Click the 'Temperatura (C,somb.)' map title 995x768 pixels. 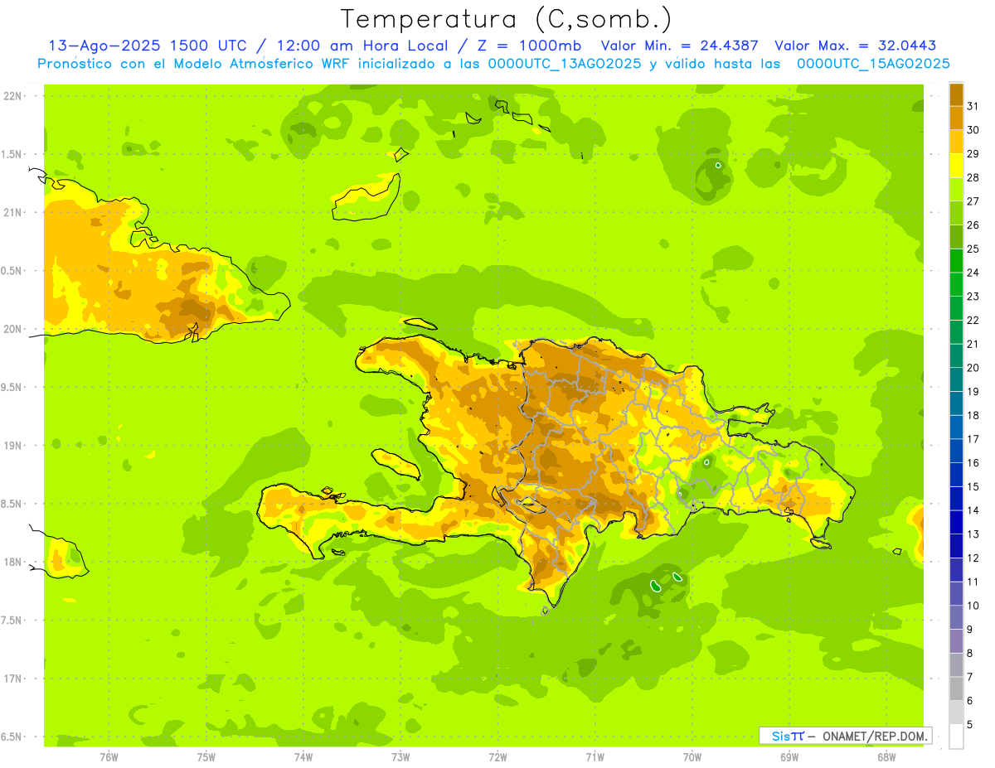pyautogui.click(x=507, y=19)
